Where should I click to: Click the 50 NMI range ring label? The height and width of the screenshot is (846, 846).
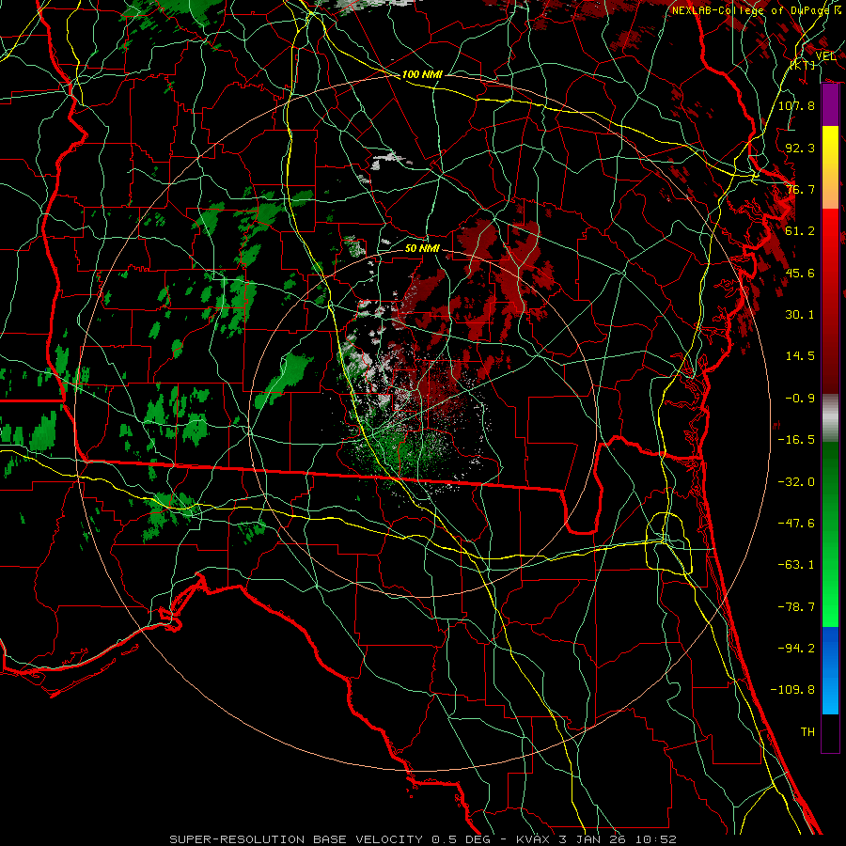[422, 248]
